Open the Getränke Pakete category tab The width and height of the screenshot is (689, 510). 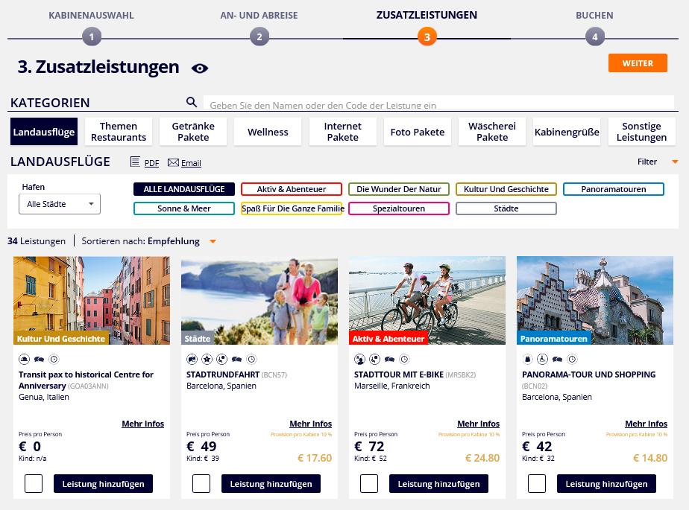(193, 132)
